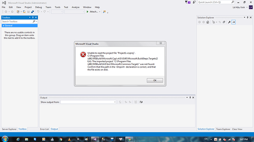254x142 pixels.
Task: Open the Show output from combo box
Action: click(88, 102)
